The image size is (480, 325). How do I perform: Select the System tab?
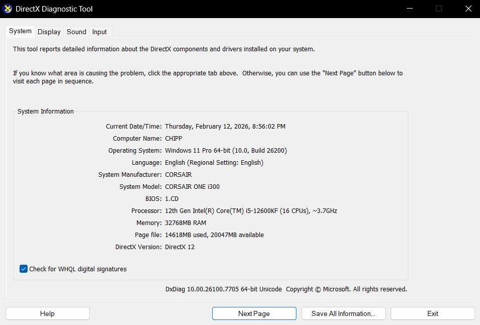[20, 31]
